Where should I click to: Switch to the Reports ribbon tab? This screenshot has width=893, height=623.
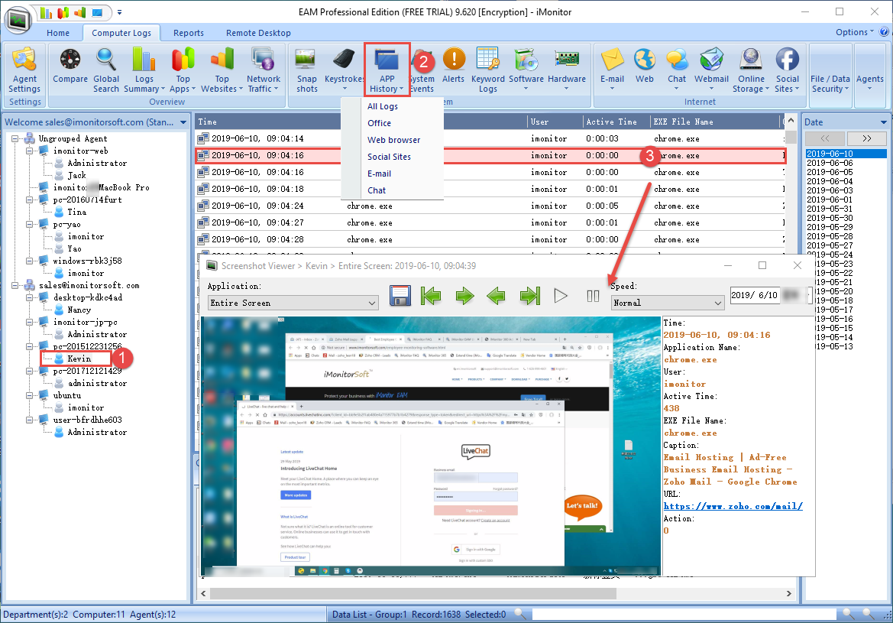click(x=189, y=33)
